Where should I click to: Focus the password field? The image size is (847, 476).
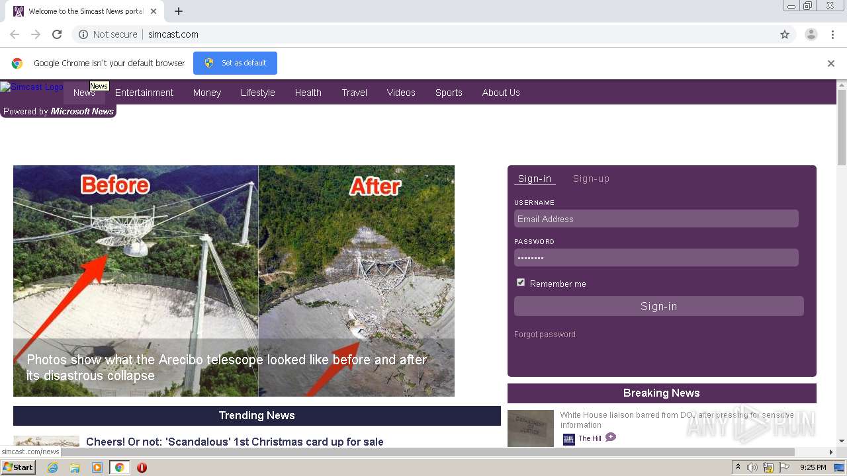pos(656,258)
